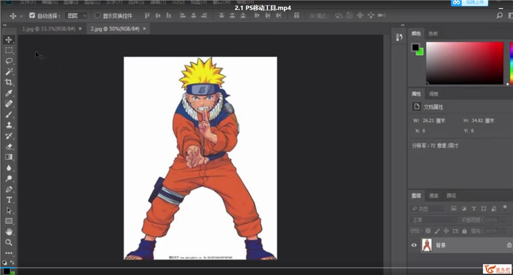Select the Hand tool
This screenshot has height=275, width=513.
[x=9, y=232]
